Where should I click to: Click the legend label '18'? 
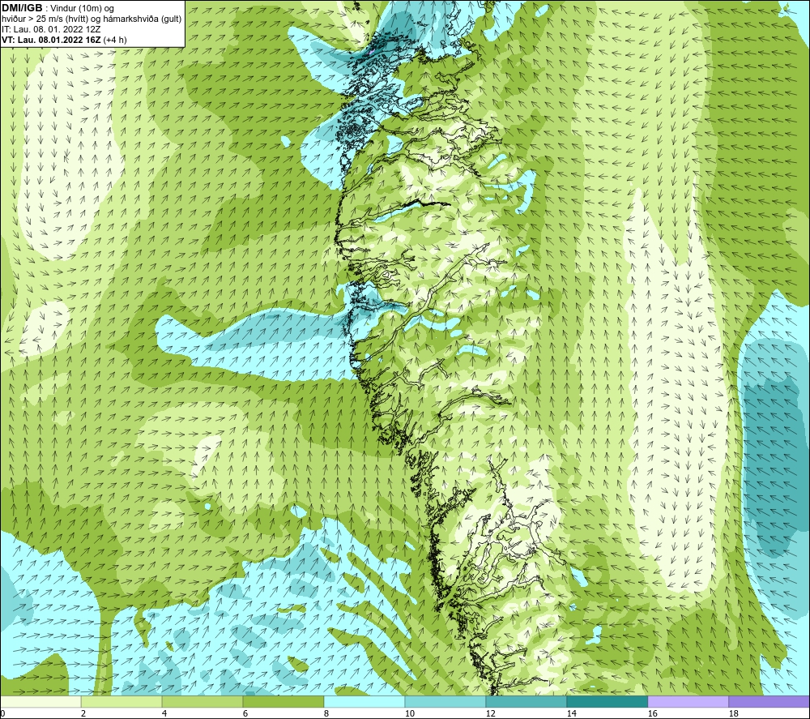[x=733, y=714]
